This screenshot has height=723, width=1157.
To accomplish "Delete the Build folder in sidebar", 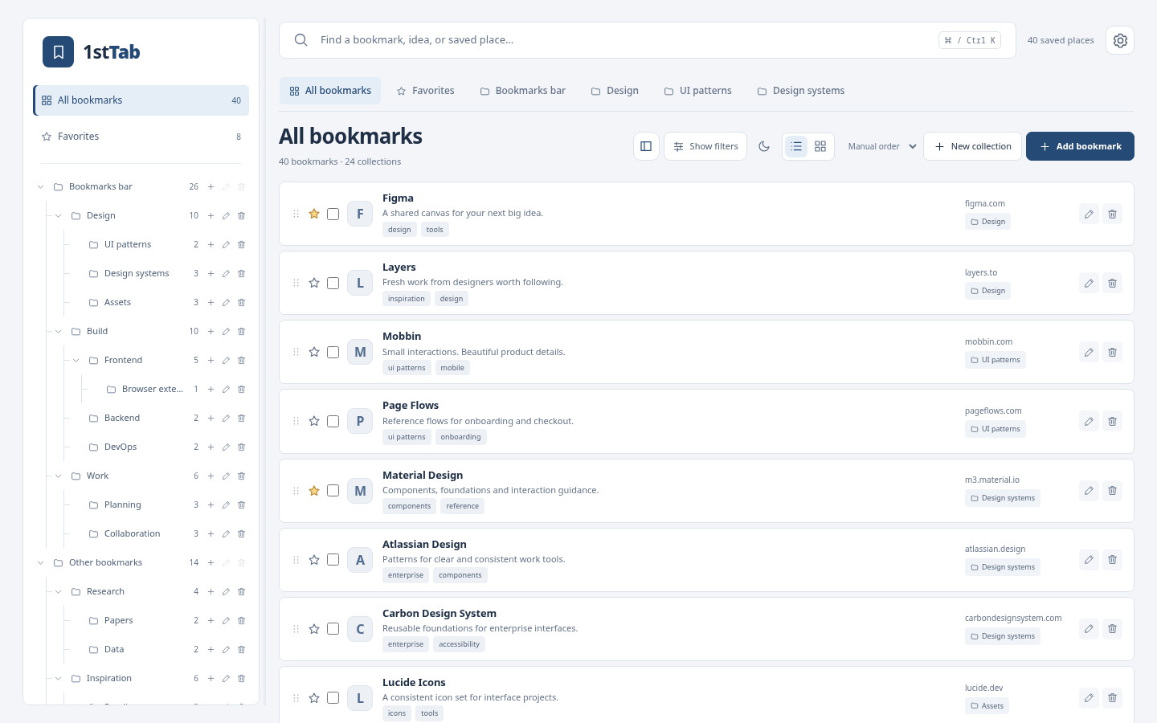I will (x=241, y=332).
